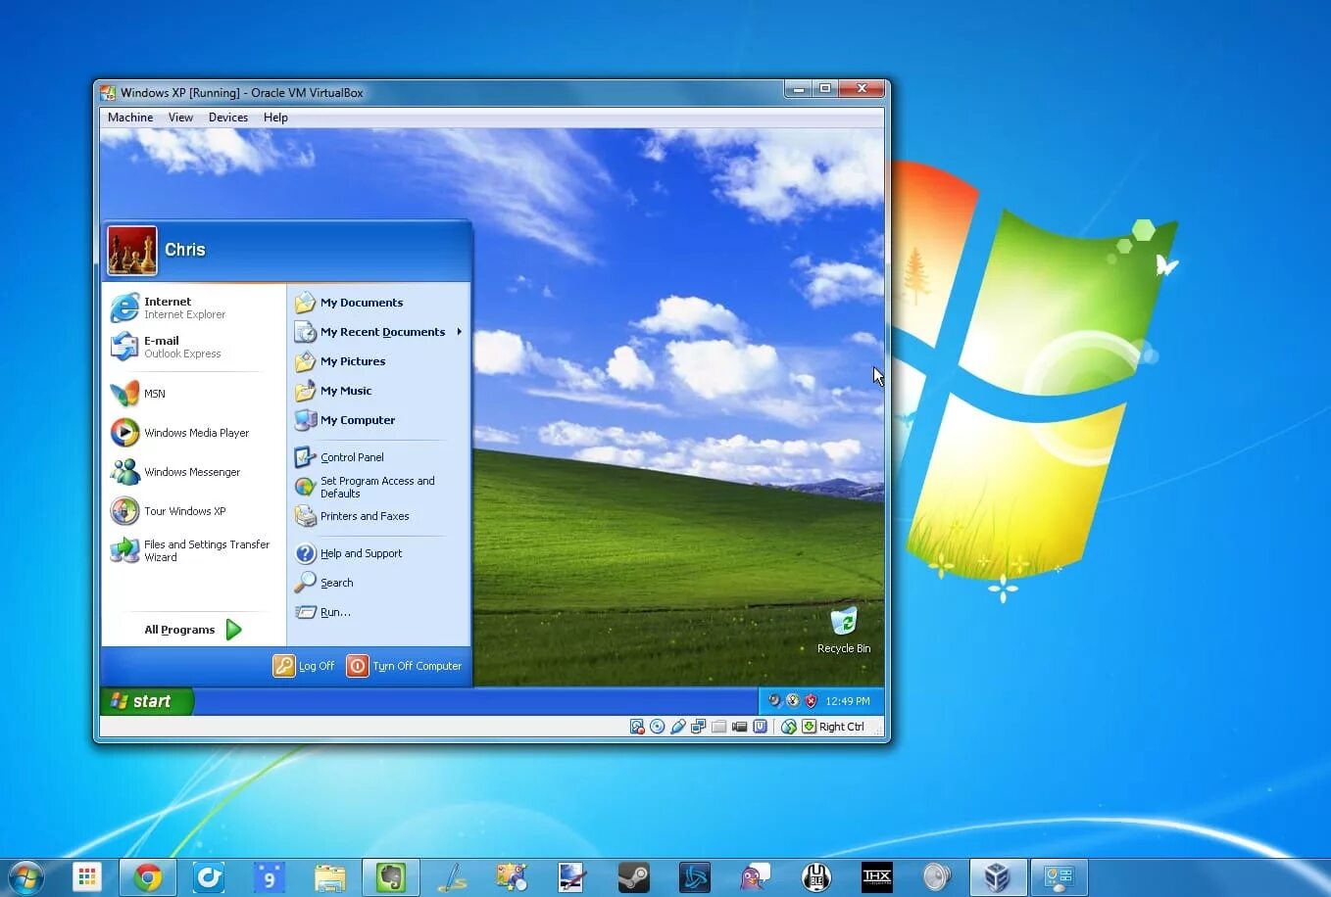Open the THX taskbar icon
1331x897 pixels.
click(x=876, y=877)
